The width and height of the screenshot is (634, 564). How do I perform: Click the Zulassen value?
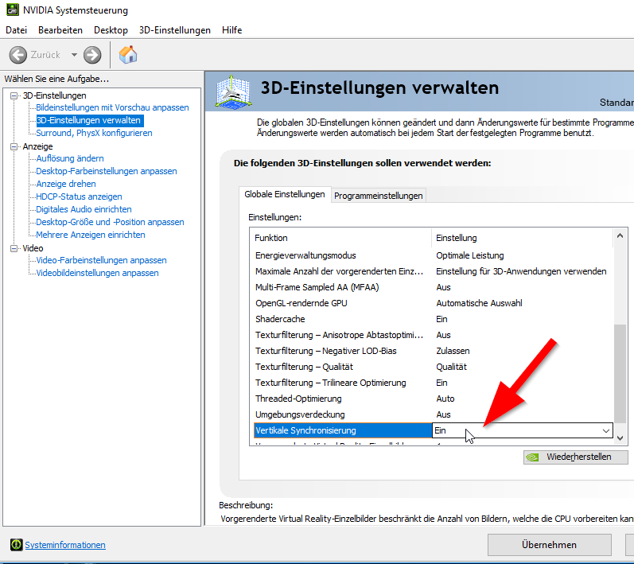pos(453,351)
